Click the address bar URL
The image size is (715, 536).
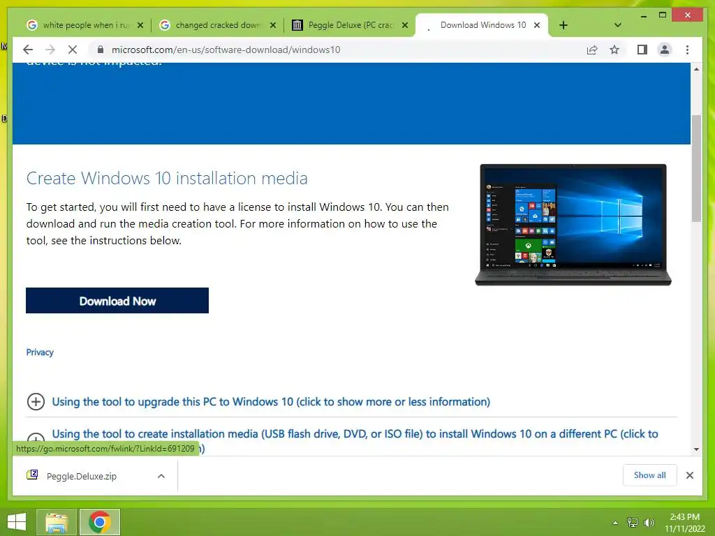pos(226,50)
